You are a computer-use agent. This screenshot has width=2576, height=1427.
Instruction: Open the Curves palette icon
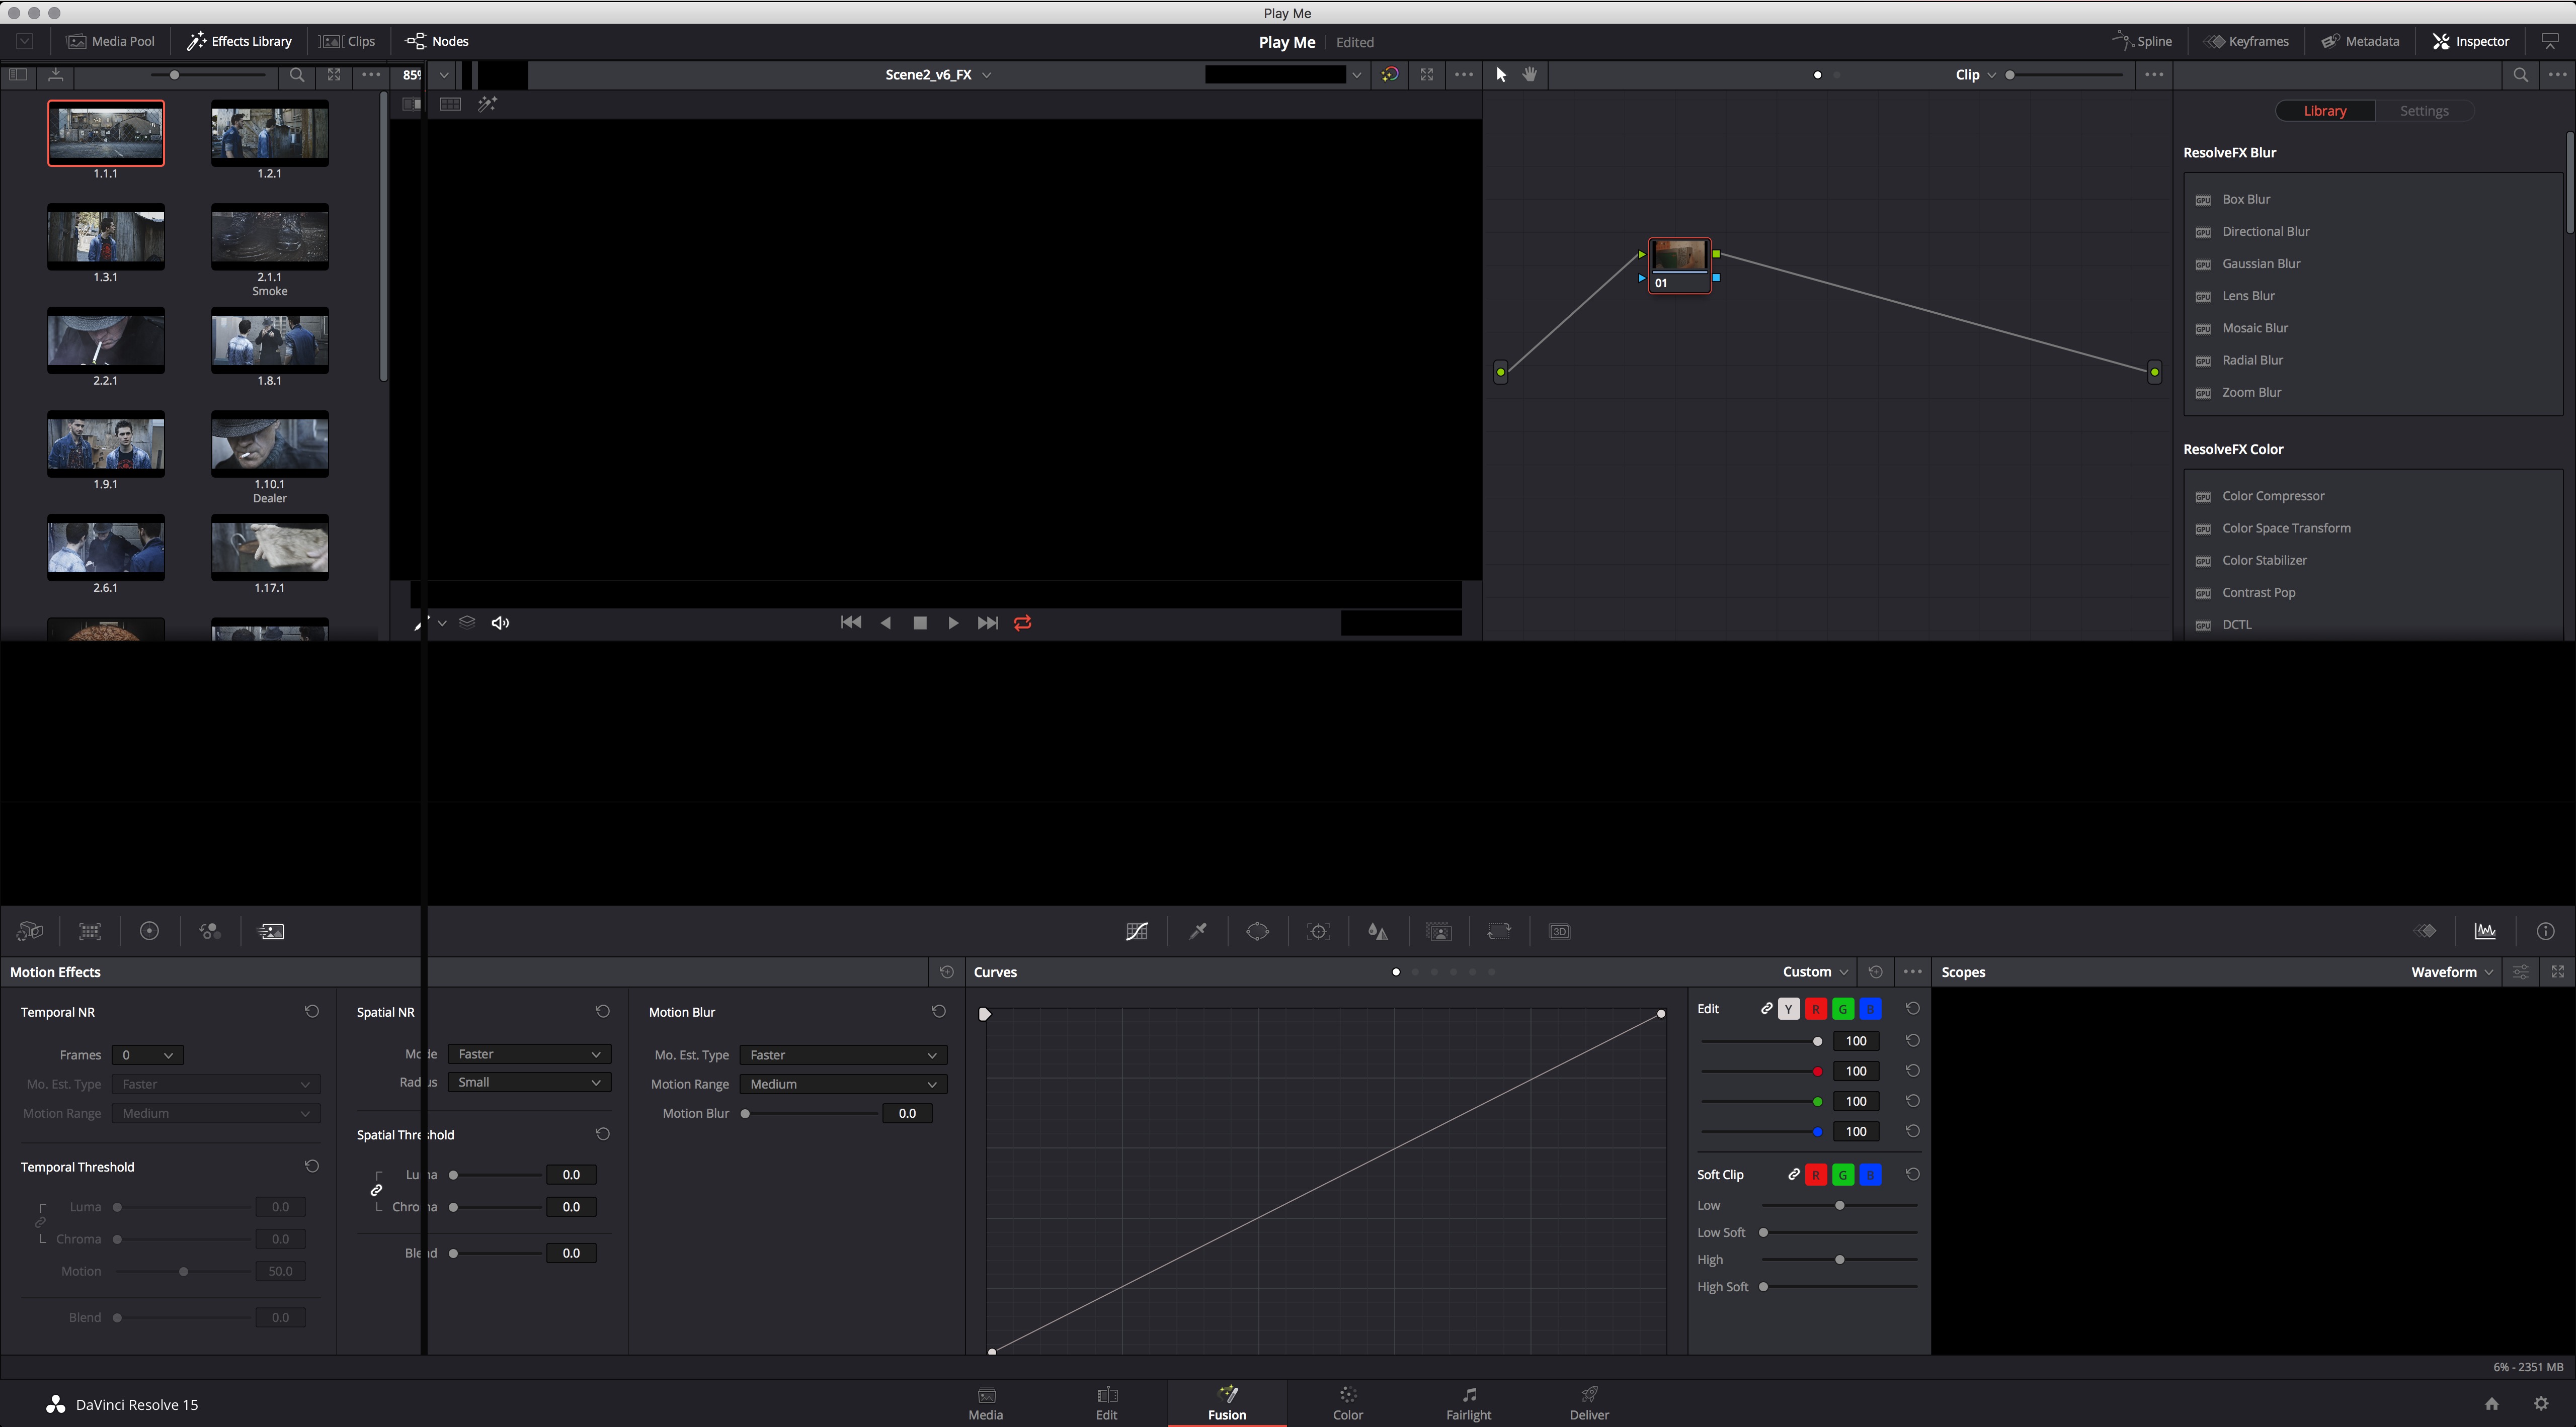pos(1137,931)
